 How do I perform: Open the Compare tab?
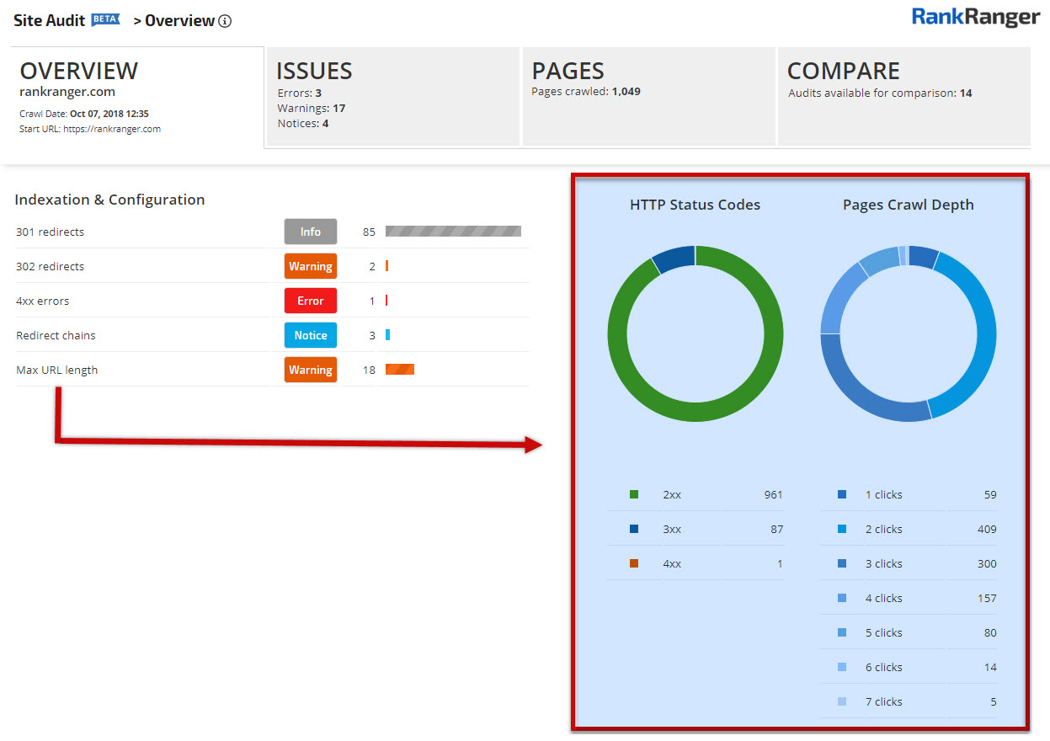click(x=903, y=96)
